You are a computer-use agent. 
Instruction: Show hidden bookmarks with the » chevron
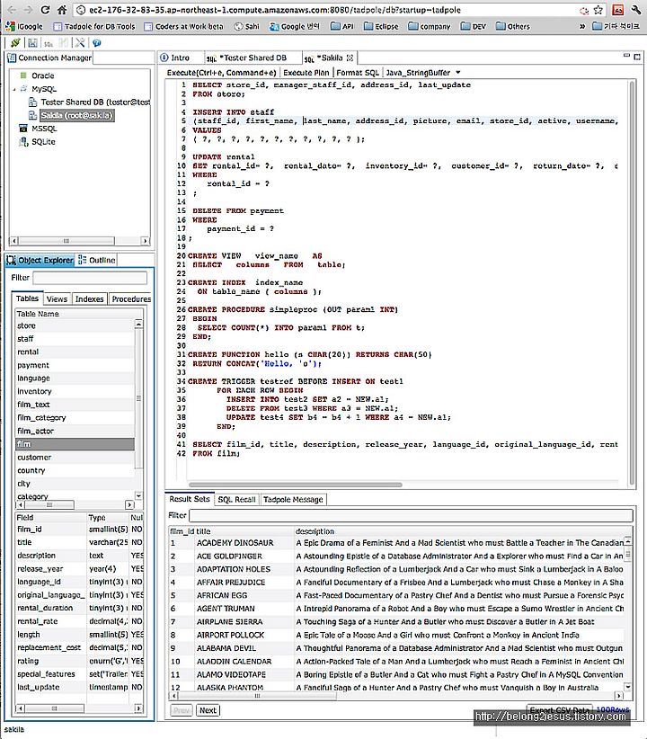coord(582,26)
